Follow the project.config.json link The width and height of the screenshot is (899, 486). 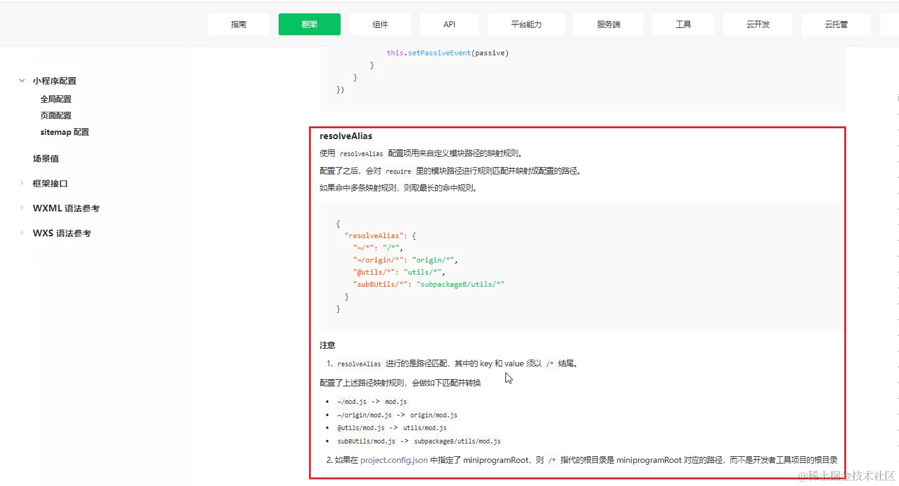click(x=394, y=460)
